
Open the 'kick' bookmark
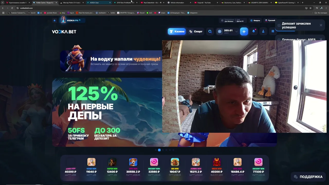click(x=149, y=13)
